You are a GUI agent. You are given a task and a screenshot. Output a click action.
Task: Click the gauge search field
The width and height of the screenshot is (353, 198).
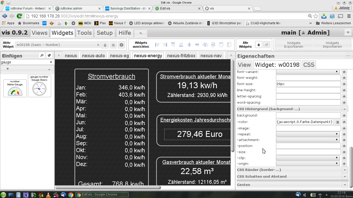(x=25, y=62)
